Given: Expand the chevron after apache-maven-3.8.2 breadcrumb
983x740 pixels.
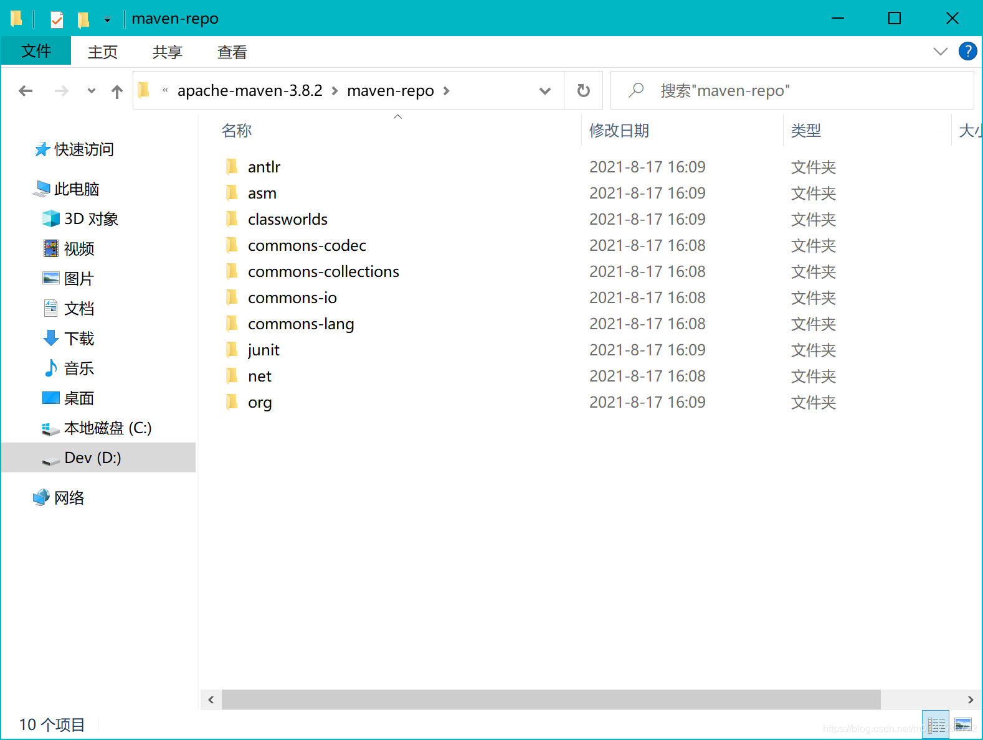Looking at the screenshot, I should tap(335, 91).
